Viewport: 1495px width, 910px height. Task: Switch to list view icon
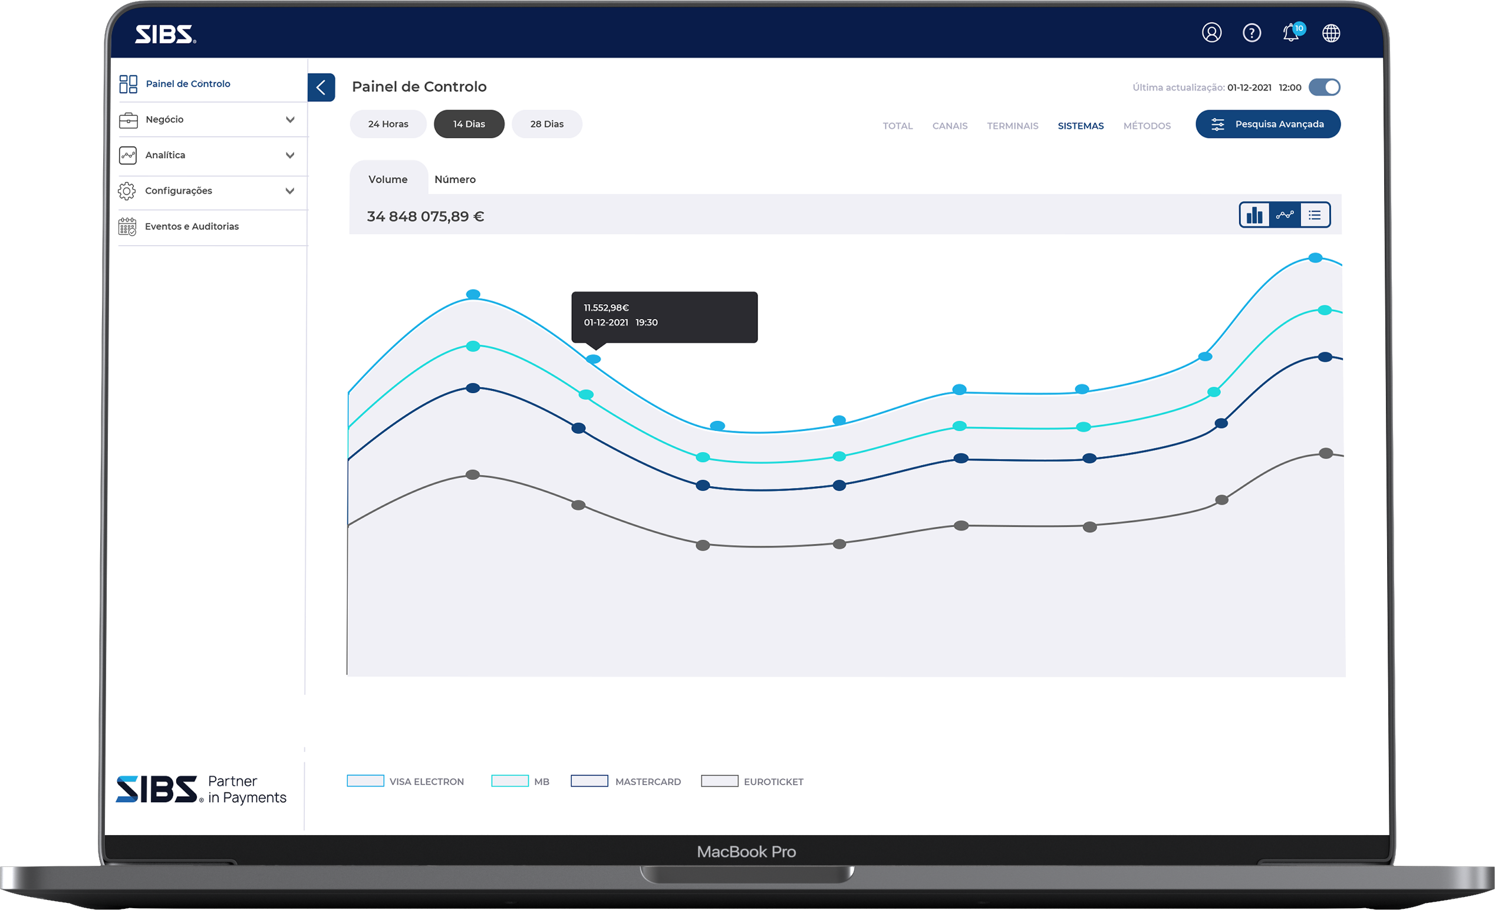click(x=1314, y=215)
